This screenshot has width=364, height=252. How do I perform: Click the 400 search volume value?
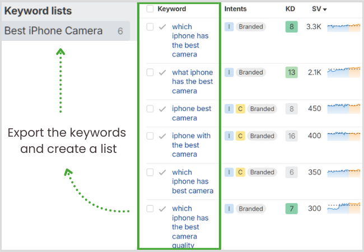pos(315,136)
